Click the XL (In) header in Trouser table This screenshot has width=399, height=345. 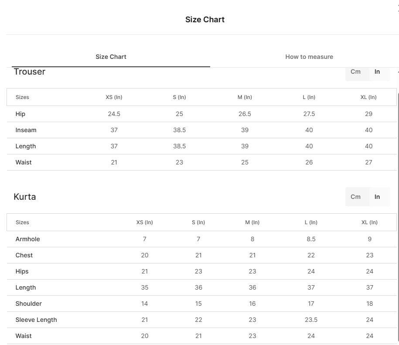coord(368,97)
